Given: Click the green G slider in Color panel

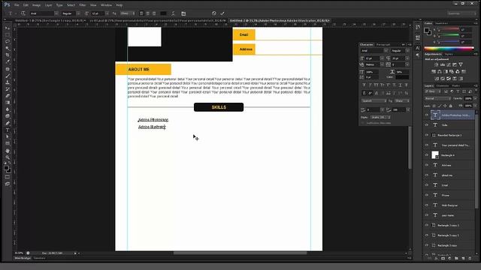Looking at the screenshot, I should [448, 36].
